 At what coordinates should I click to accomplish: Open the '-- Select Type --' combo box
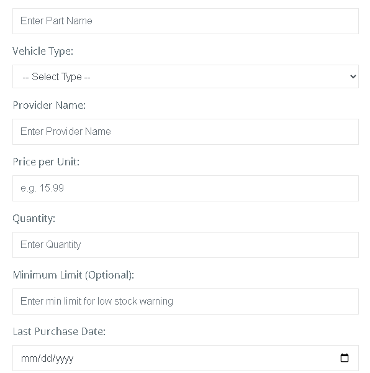(186, 76)
